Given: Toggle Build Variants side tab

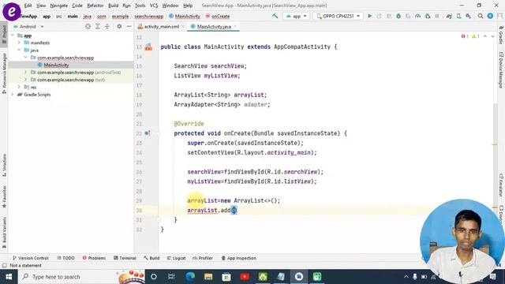Looking at the screenshot, I should (x=4, y=232).
